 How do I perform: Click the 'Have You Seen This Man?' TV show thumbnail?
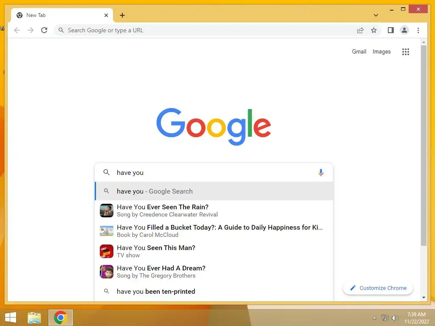coord(107,251)
